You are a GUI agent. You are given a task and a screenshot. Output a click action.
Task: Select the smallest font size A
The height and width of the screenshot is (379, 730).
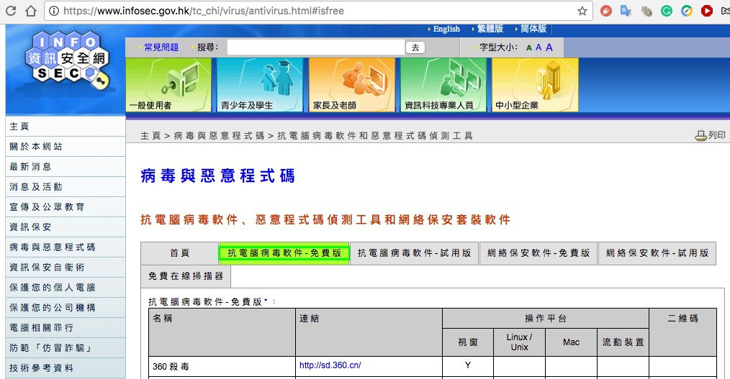(529, 48)
